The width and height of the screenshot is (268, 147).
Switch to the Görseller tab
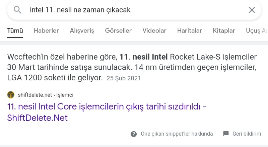click(x=118, y=31)
